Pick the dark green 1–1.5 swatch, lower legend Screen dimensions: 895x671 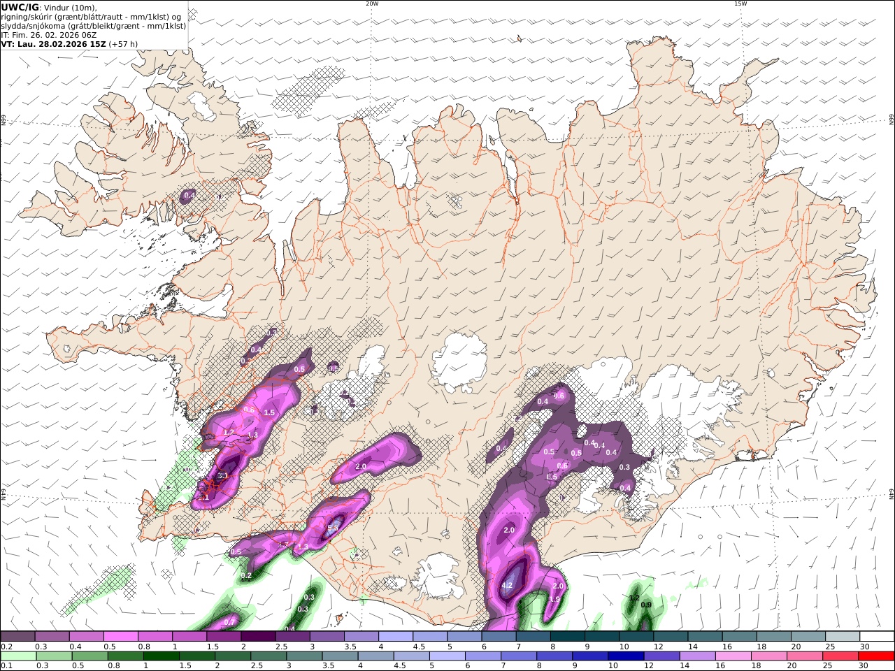pos(162,656)
